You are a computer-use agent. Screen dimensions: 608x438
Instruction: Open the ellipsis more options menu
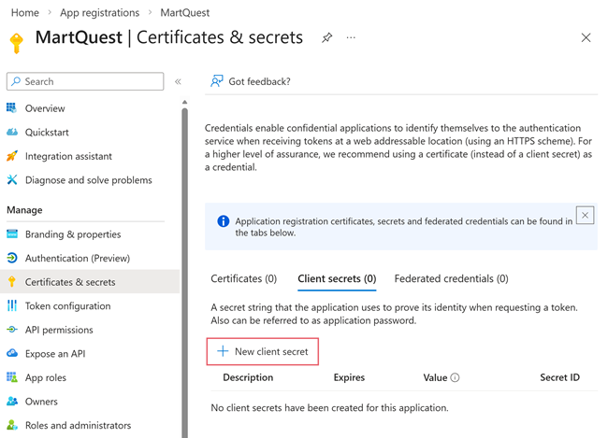point(351,37)
